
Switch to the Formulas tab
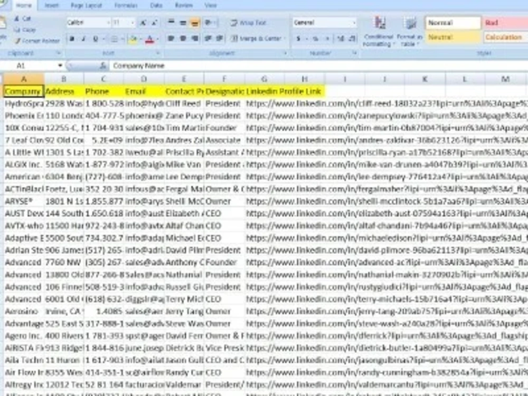(x=126, y=5)
